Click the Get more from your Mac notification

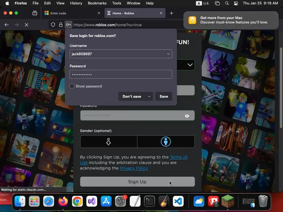(x=231, y=20)
